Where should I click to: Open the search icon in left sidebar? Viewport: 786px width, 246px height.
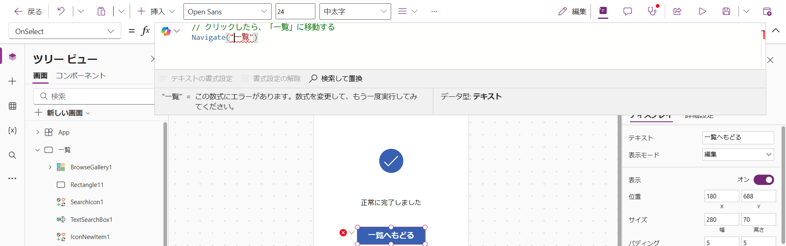[13, 155]
